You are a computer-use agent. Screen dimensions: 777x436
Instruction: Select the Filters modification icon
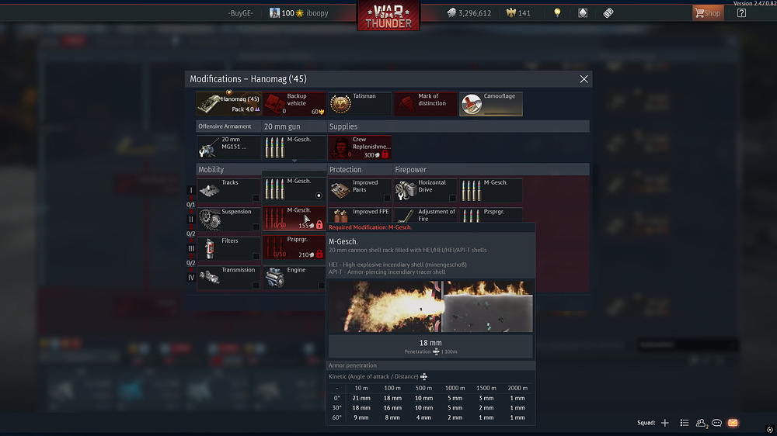click(x=209, y=248)
